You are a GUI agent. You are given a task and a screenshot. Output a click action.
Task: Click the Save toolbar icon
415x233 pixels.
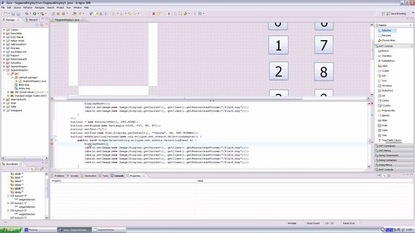tap(13, 14)
